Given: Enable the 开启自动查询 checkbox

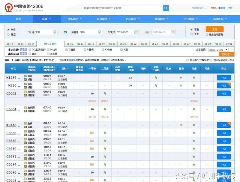Looking at the screenshot, I should (206, 35).
